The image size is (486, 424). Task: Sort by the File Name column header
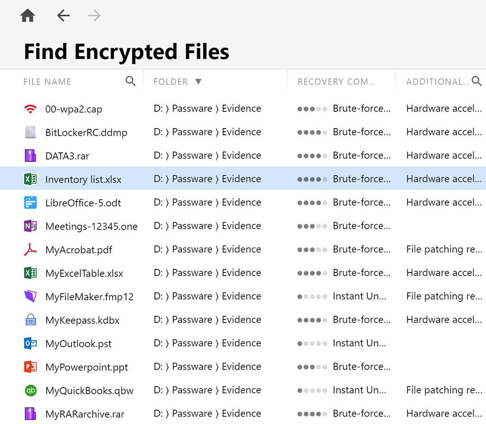(x=47, y=82)
